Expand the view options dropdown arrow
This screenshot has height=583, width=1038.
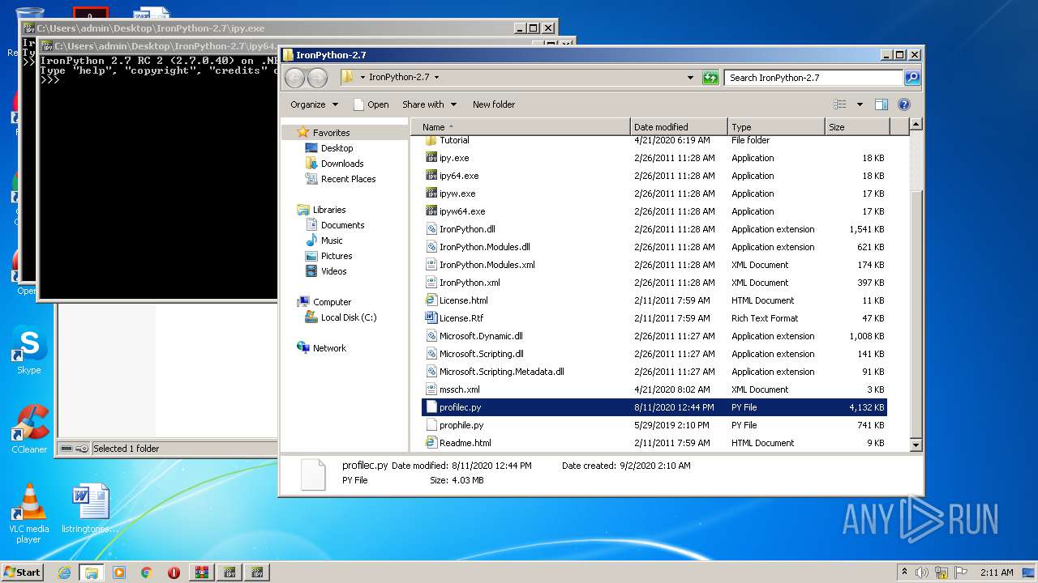click(x=860, y=104)
